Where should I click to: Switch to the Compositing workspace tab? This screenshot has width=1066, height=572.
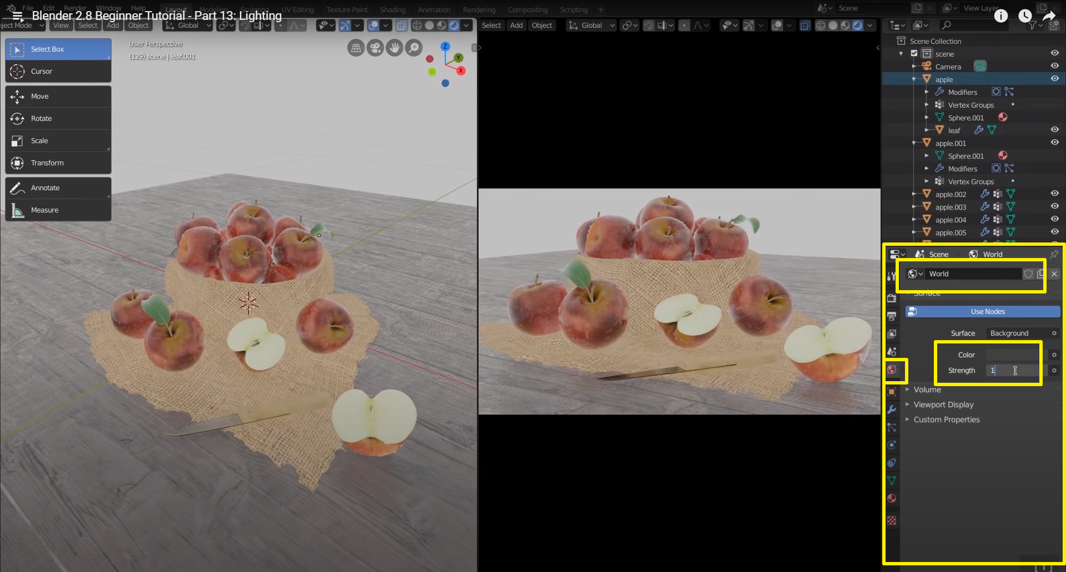pos(527,9)
